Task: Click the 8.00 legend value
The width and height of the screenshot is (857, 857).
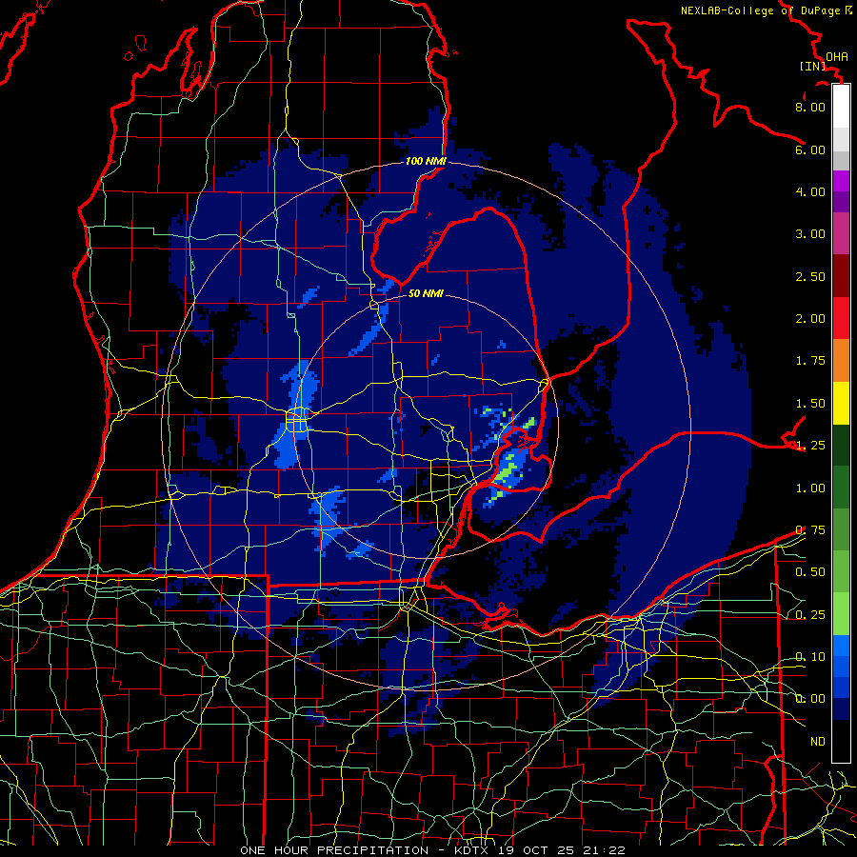Action: (810, 107)
